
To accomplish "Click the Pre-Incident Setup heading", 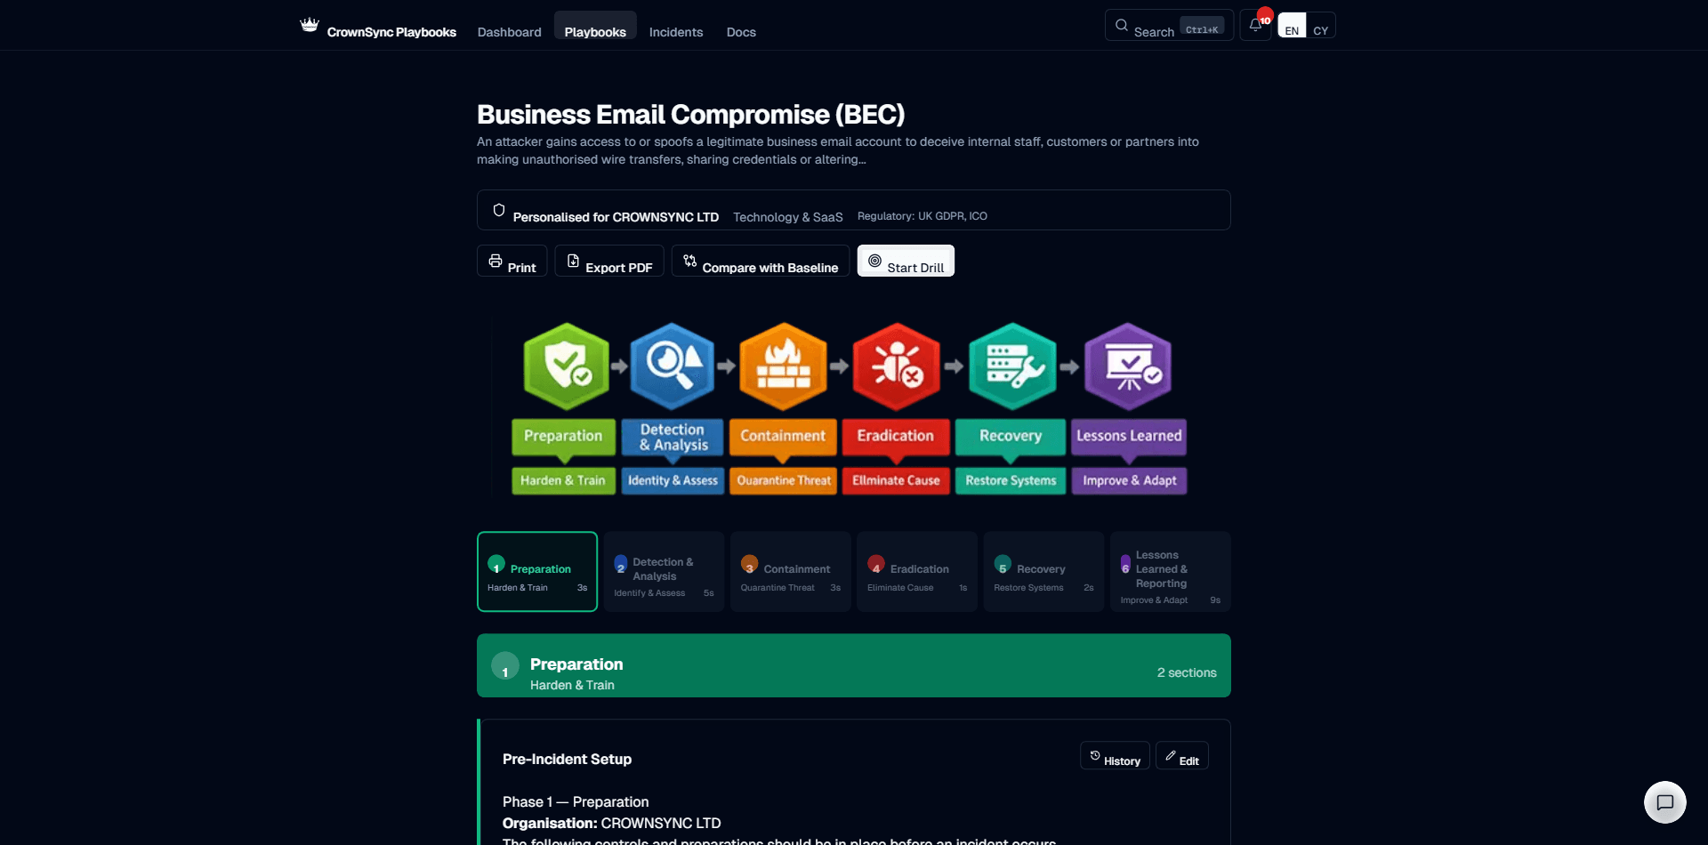I will (567, 759).
